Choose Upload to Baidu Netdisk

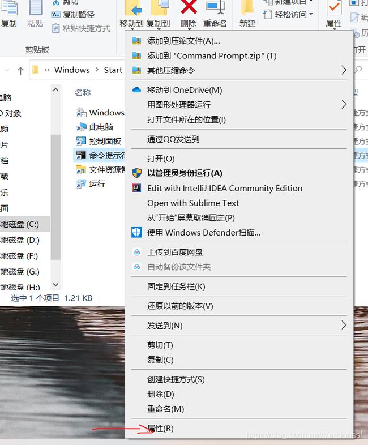coord(239,252)
